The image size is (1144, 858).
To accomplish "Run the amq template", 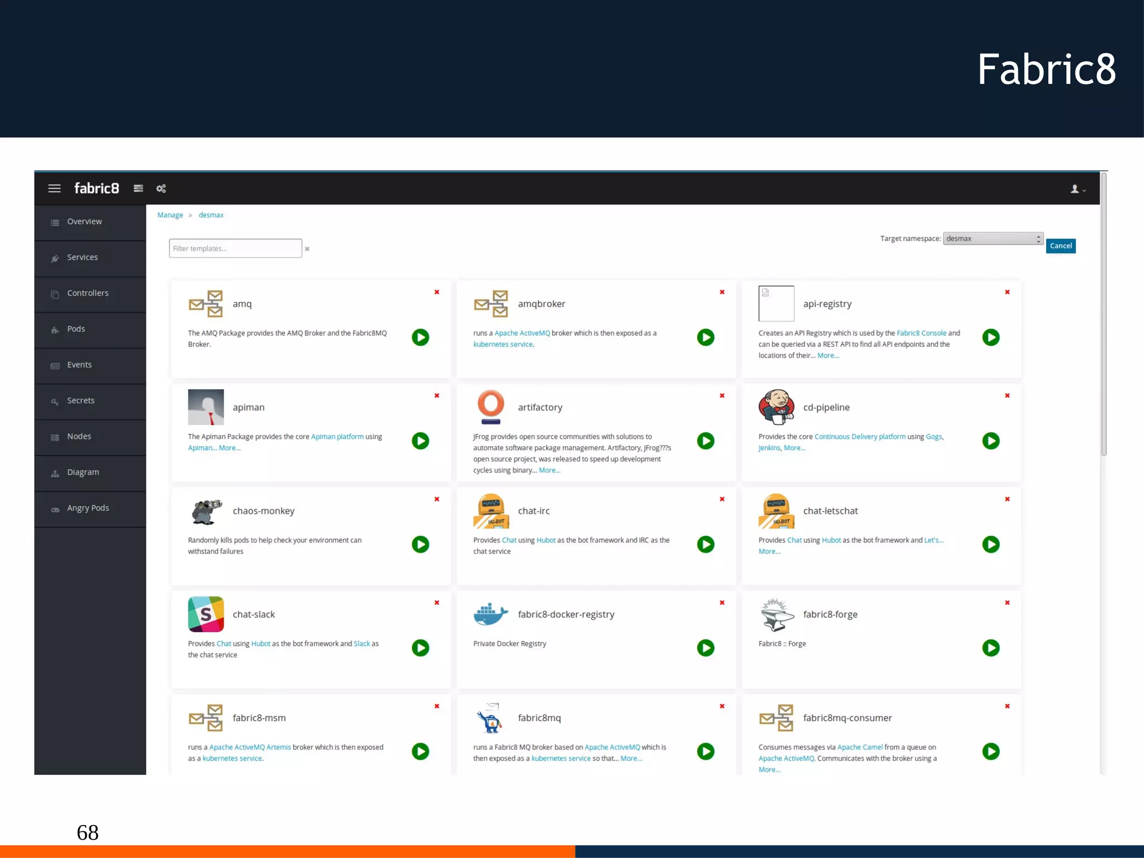I will coord(420,337).
